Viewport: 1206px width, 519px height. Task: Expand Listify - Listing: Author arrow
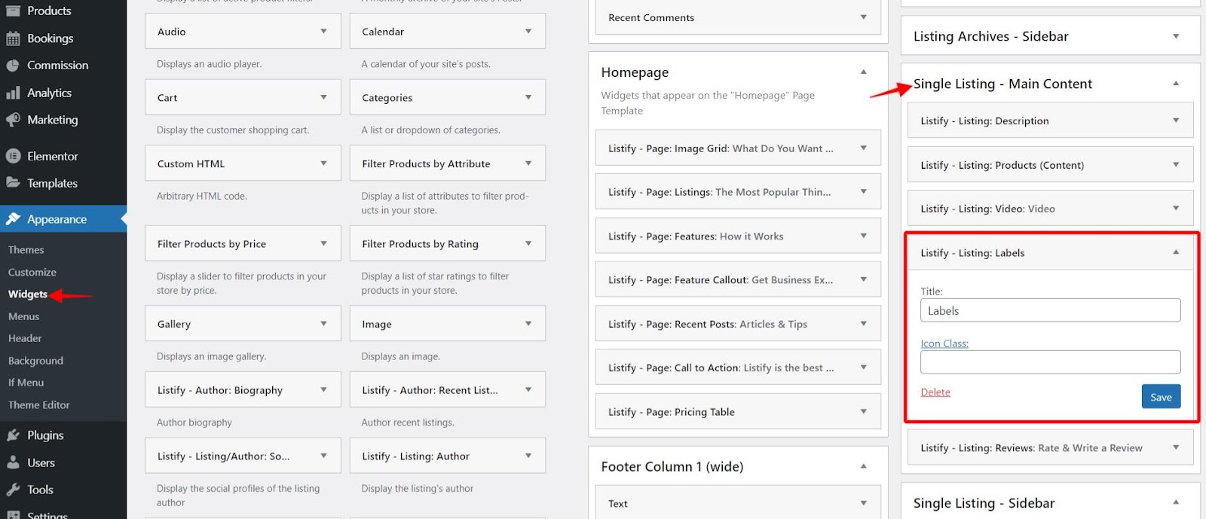click(528, 456)
